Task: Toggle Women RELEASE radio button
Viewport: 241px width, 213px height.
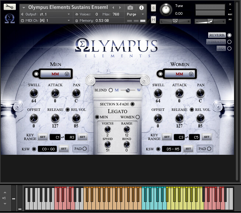Action: [192, 109]
